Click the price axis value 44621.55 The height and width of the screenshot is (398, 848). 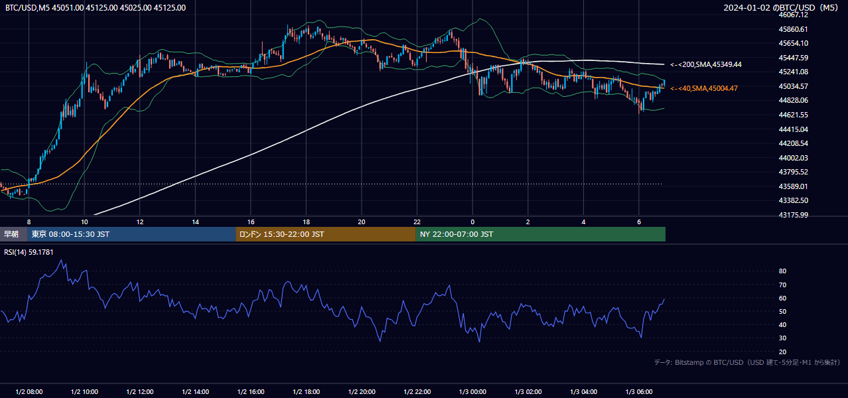[794, 115]
